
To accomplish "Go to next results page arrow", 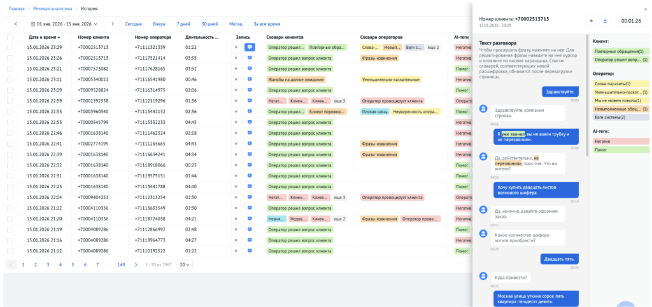I will [136, 264].
